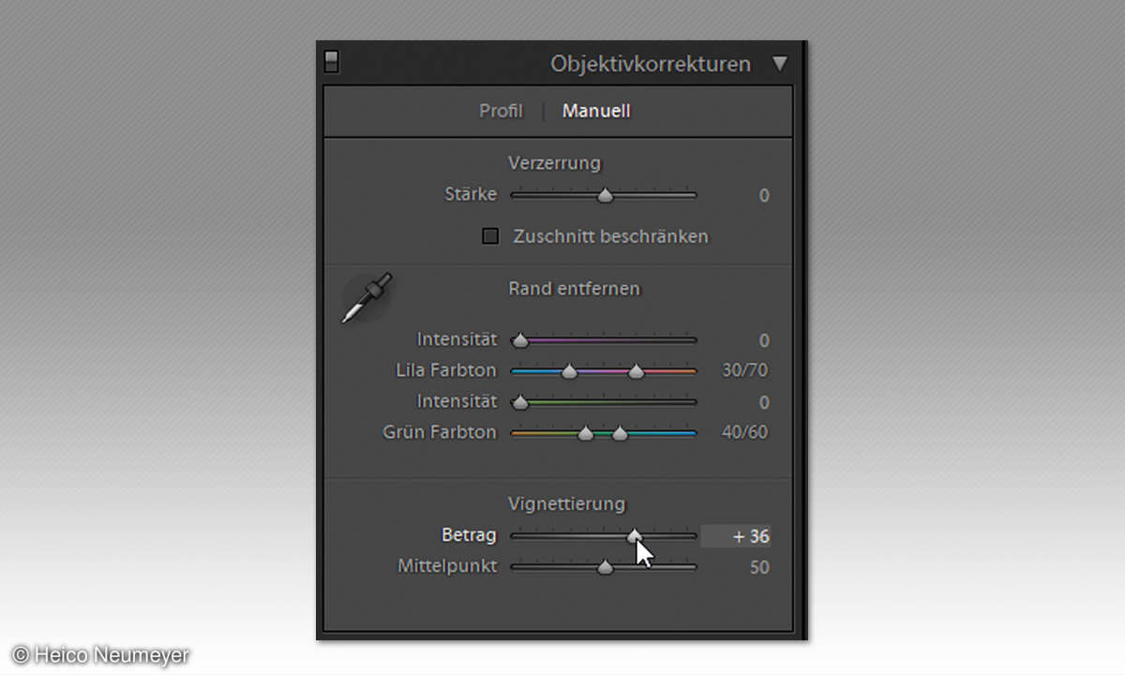Click the right Grün Farbton handle

620,433
